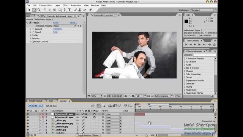Toggle the Region of Interest icon
This screenshot has height=137, width=243.
click(148, 96)
